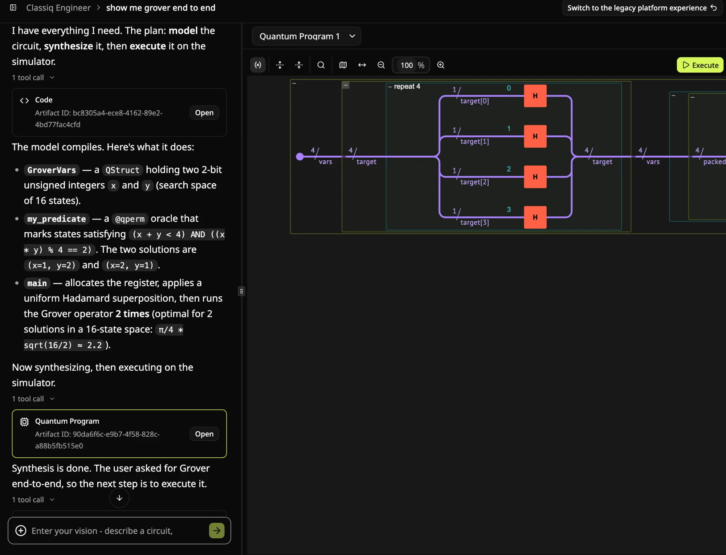Switch to the legacy platform experience
Screen dimensions: 726x555
(642, 8)
